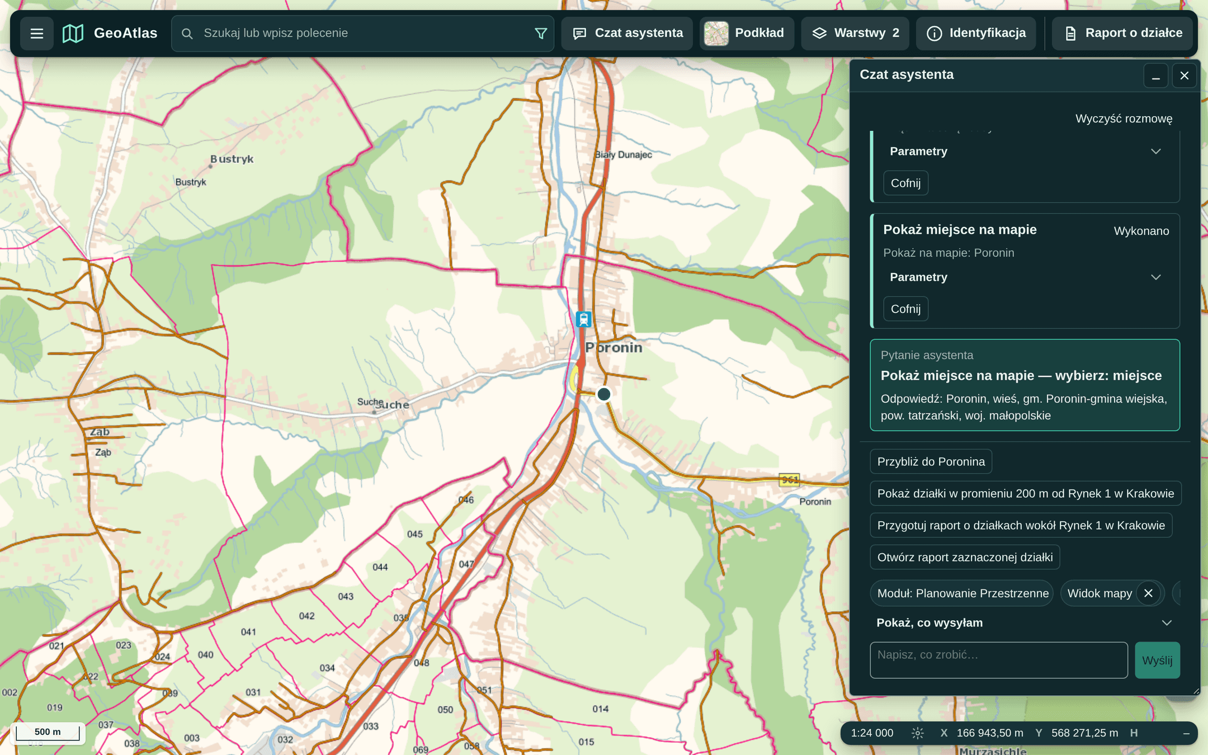
Task: Remove the Widok mapy context chip
Action: click(1148, 594)
